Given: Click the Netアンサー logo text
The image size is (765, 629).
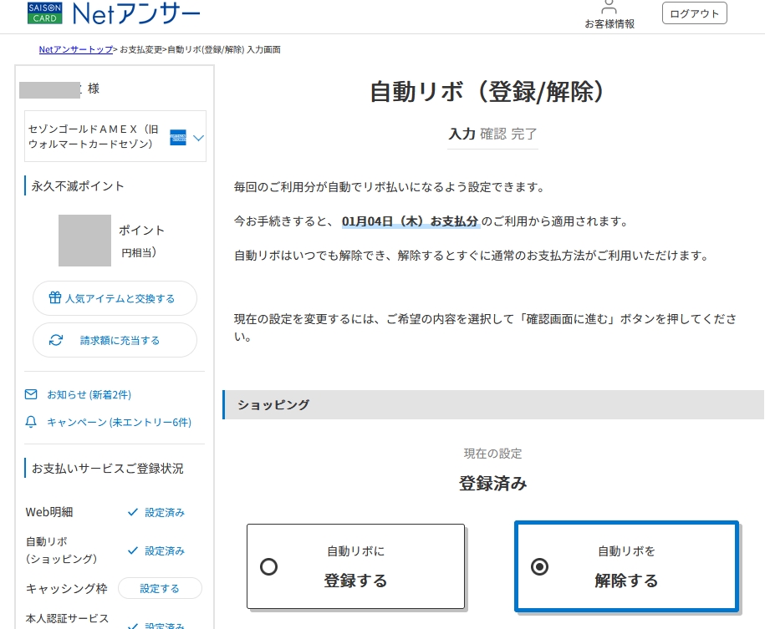Looking at the screenshot, I should [x=136, y=13].
